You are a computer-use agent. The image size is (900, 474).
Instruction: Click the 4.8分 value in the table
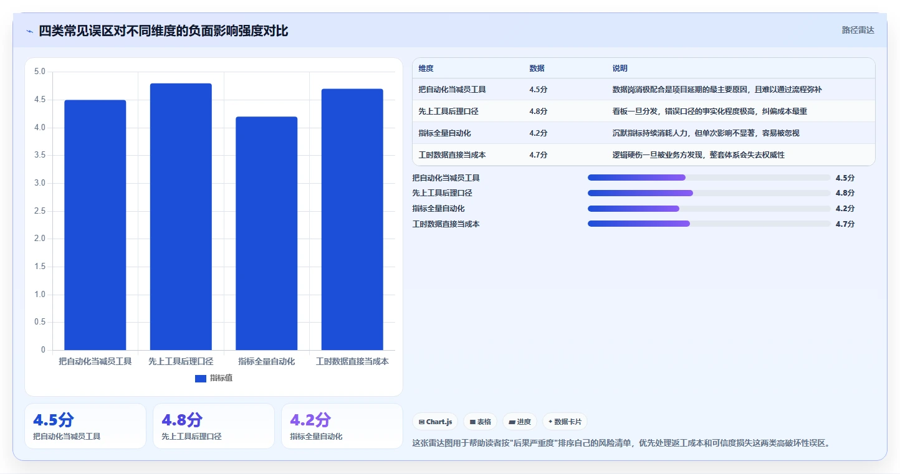(539, 111)
